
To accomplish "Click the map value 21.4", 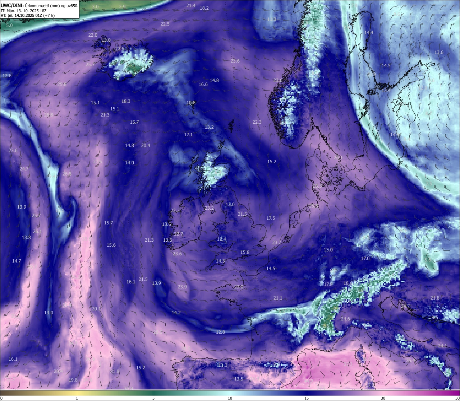I will point(191,5).
